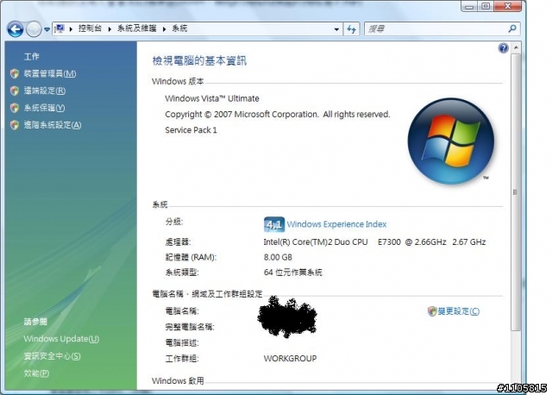The height and width of the screenshot is (395, 552).
Task: Click the shield icon beside 進階系統設定
Action: click(x=15, y=125)
